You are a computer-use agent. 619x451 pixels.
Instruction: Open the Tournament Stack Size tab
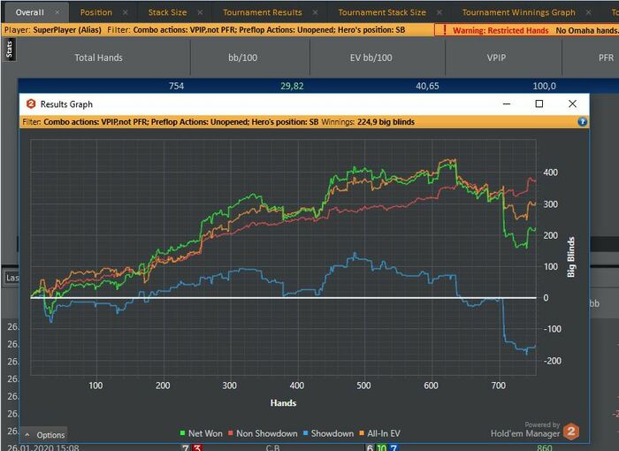pyautogui.click(x=382, y=12)
